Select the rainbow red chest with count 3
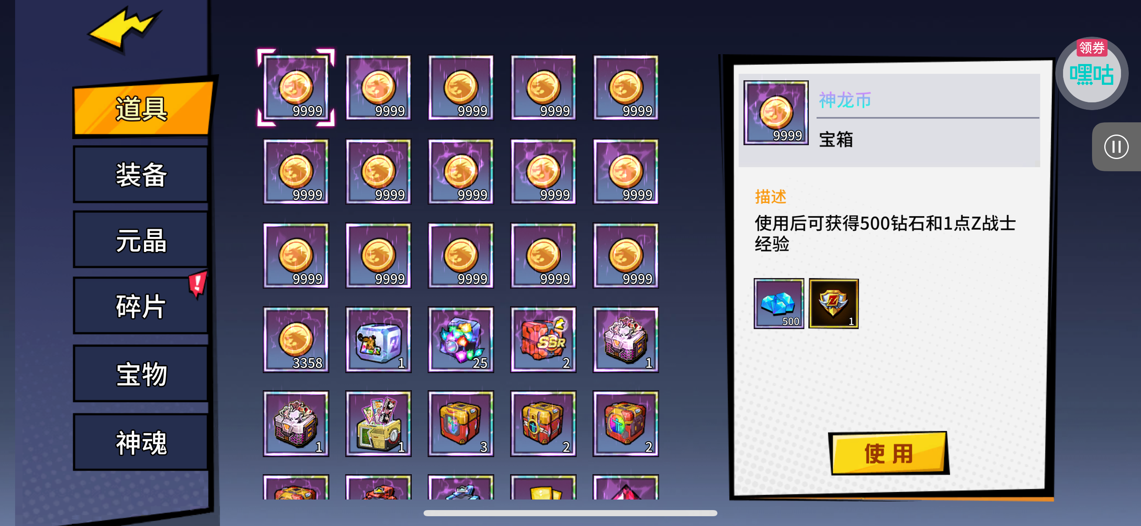The width and height of the screenshot is (1141, 526). 461,424
